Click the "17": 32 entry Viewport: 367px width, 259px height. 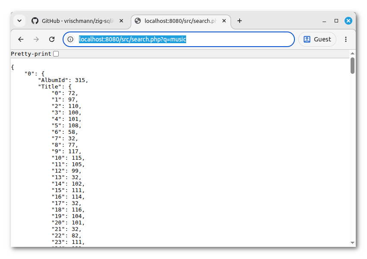(66, 203)
